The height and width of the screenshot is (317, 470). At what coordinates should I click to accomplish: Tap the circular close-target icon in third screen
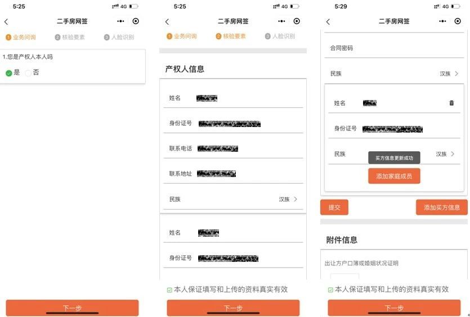(458, 21)
